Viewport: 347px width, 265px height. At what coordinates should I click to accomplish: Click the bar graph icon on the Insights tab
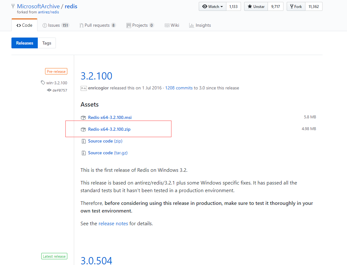pos(191,25)
